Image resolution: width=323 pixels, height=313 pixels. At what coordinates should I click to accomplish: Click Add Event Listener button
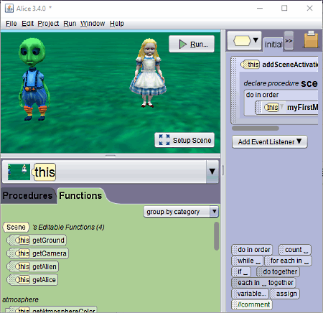coord(270,142)
